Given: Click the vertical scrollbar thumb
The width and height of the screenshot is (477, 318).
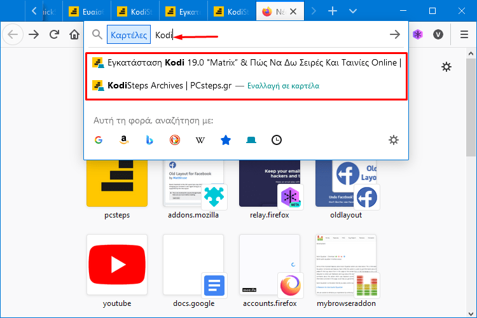Looking at the screenshot, I should tap(471, 107).
